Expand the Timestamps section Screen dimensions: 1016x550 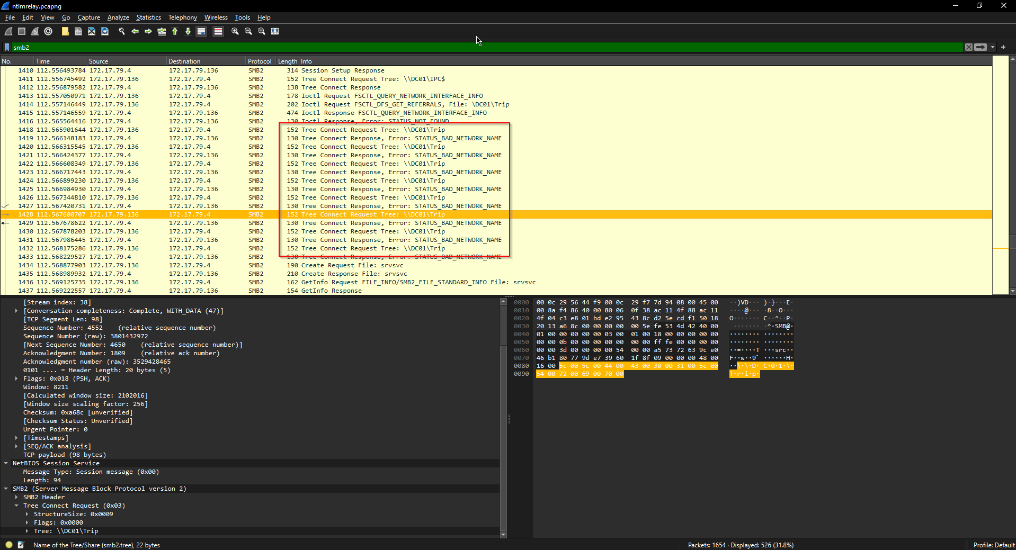(x=16, y=438)
